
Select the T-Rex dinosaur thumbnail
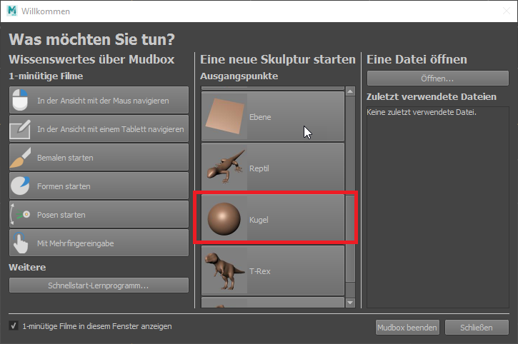click(224, 270)
